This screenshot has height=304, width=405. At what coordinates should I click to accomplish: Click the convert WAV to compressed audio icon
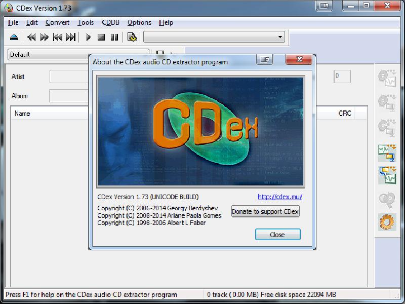click(x=387, y=153)
